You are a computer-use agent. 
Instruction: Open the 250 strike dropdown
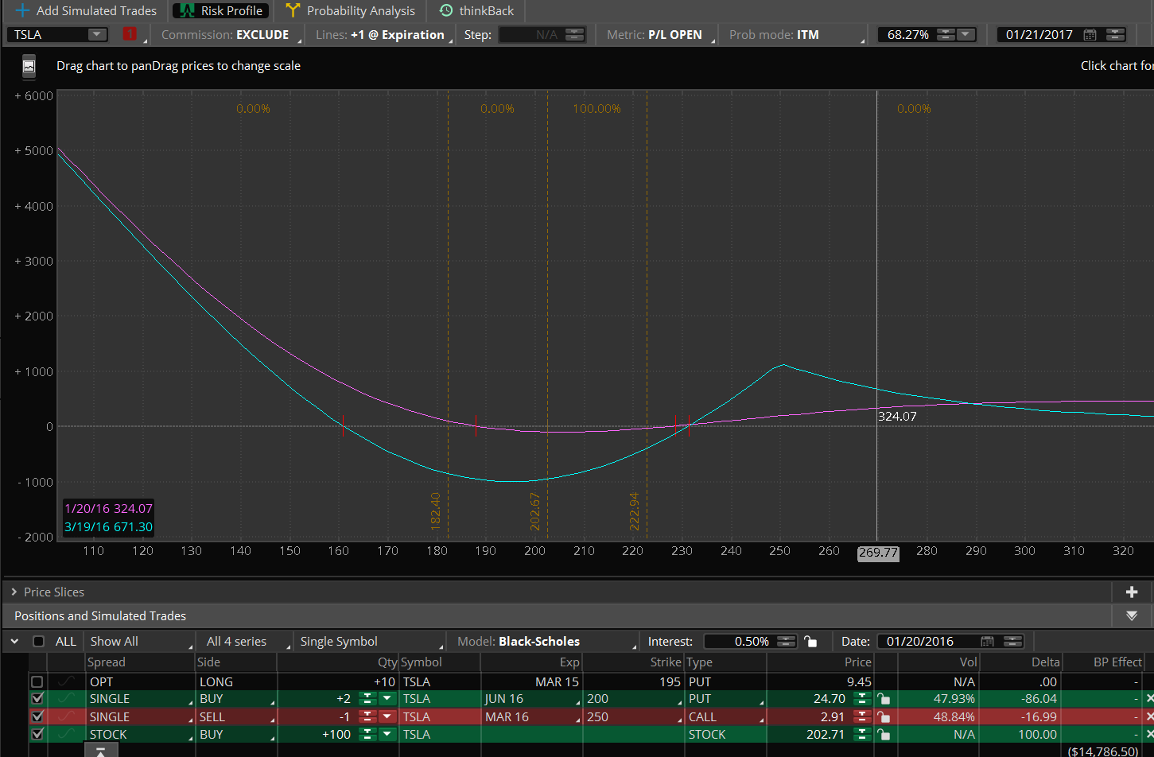[635, 716]
